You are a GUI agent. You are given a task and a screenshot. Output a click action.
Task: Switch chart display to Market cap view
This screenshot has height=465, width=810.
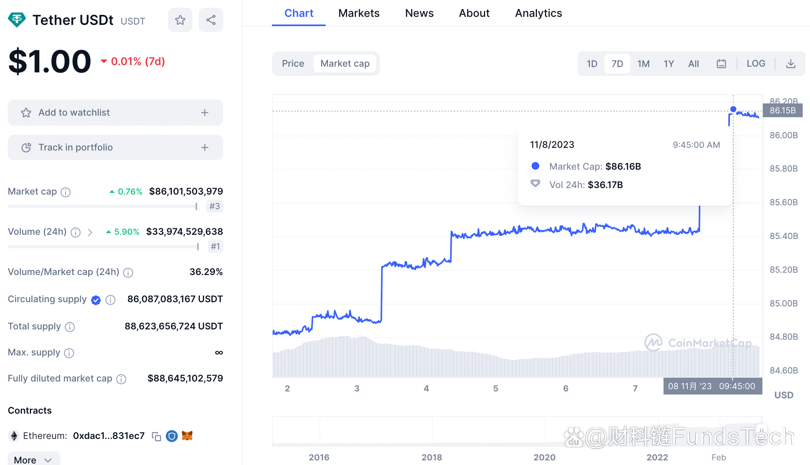point(344,63)
